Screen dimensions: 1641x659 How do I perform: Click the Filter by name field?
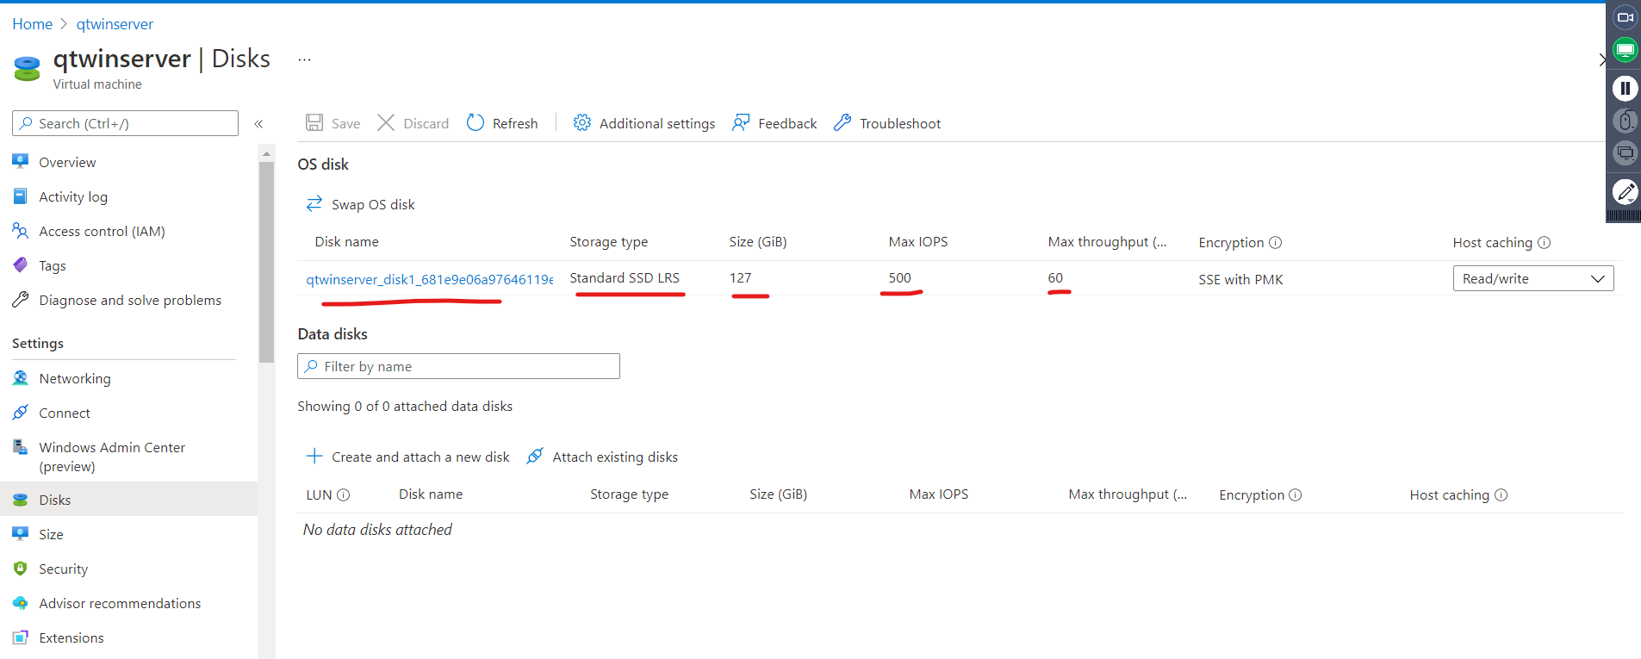coord(458,366)
